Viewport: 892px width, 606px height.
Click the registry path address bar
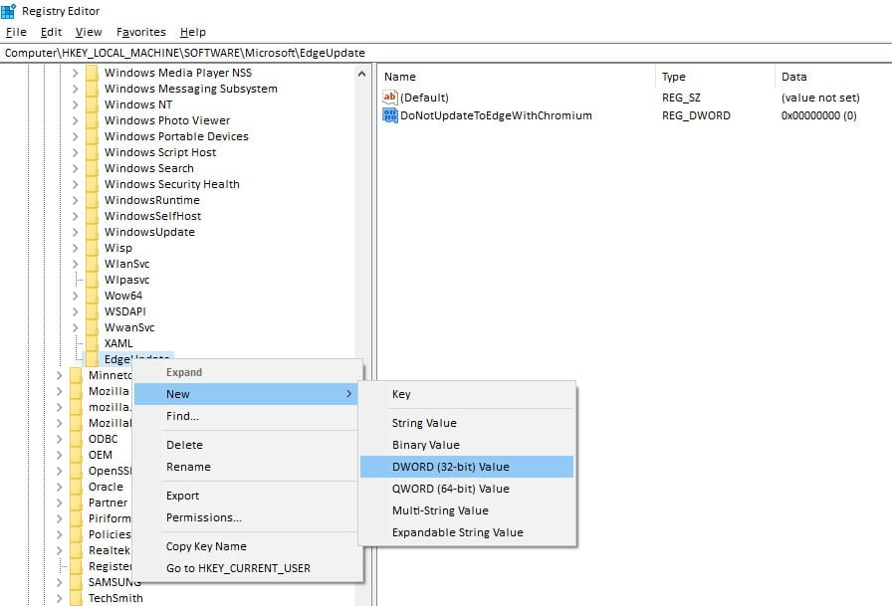(x=446, y=53)
